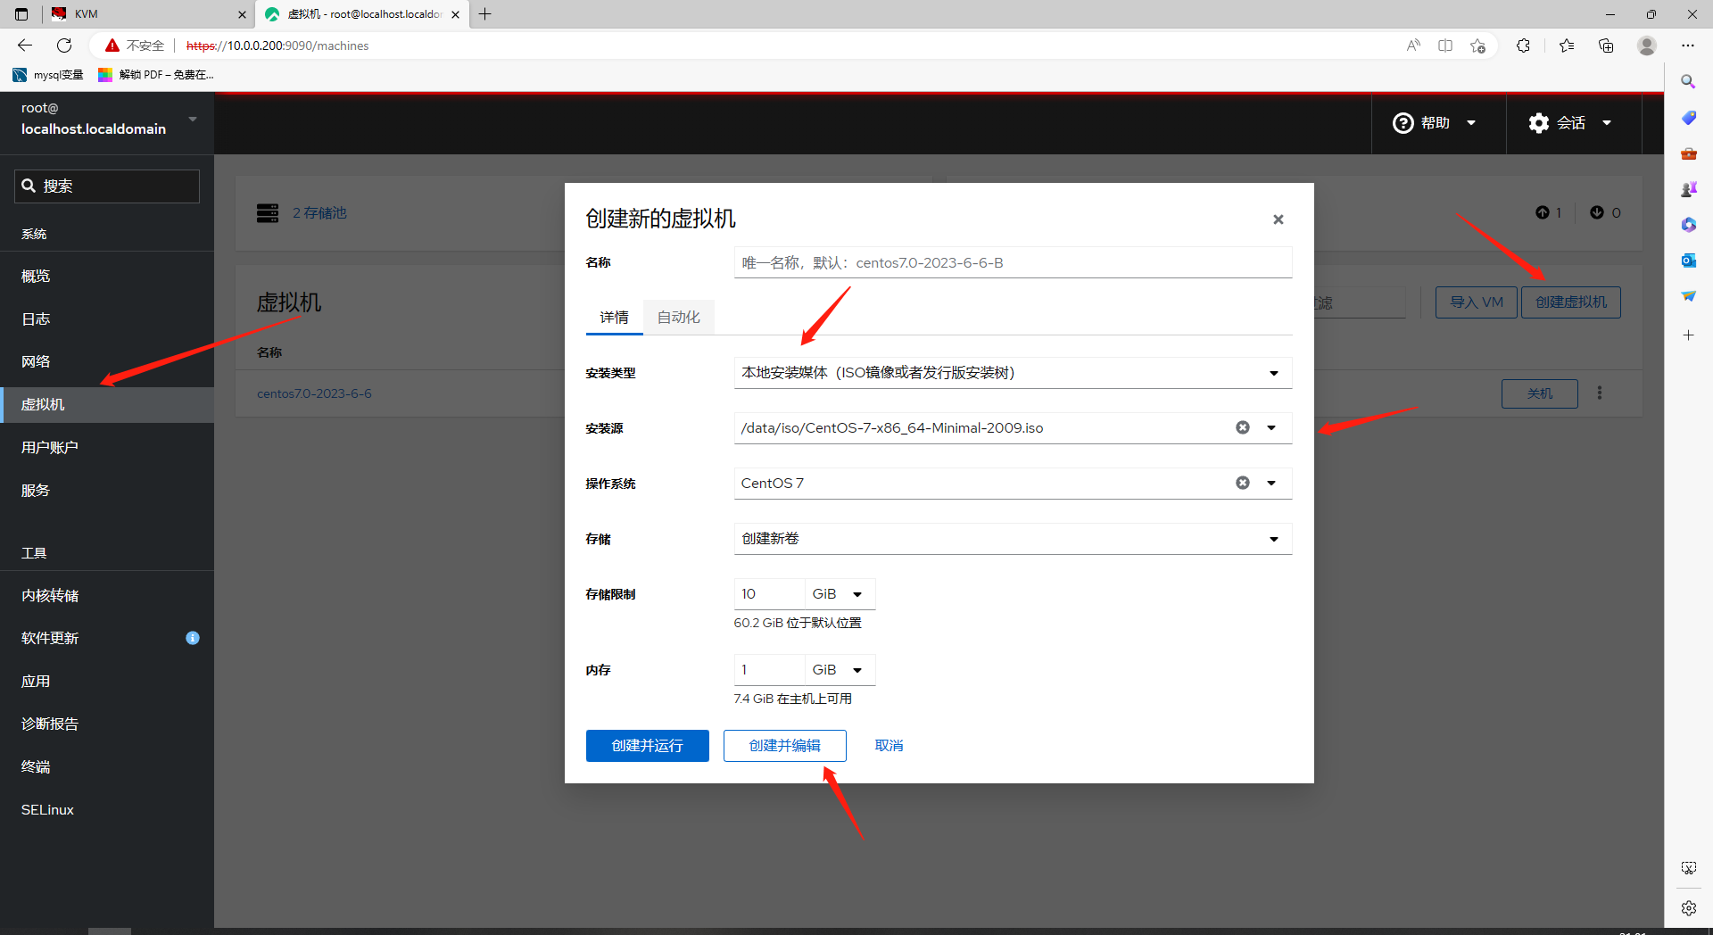Viewport: 1713px width, 935px height.
Task: Close the create virtual machine dialog
Action: point(1278,219)
